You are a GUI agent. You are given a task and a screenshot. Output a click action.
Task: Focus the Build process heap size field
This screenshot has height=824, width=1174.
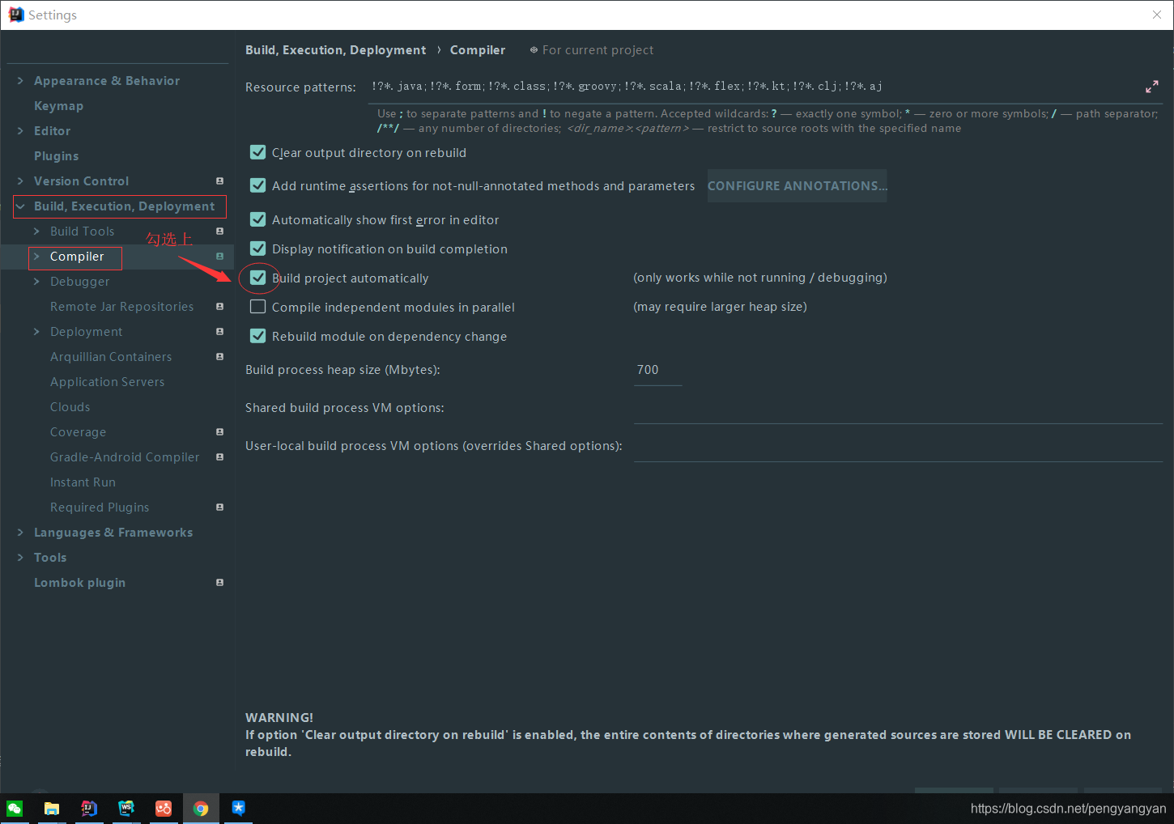pos(657,370)
